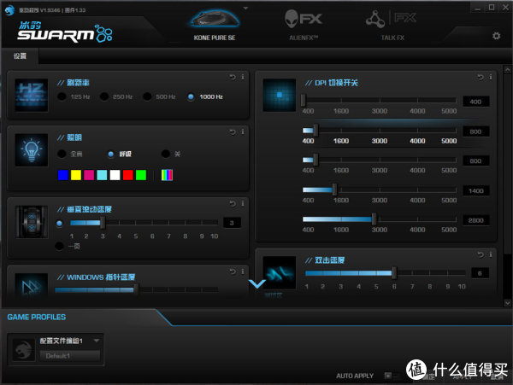The width and height of the screenshot is (513, 385).
Task: Click the lightbulb lighting icon
Action: pyautogui.click(x=32, y=150)
